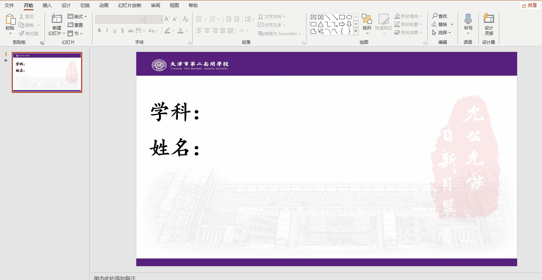This screenshot has height=280, width=542.
Task: Click the Cut (剪切) scissors button
Action: 27,17
